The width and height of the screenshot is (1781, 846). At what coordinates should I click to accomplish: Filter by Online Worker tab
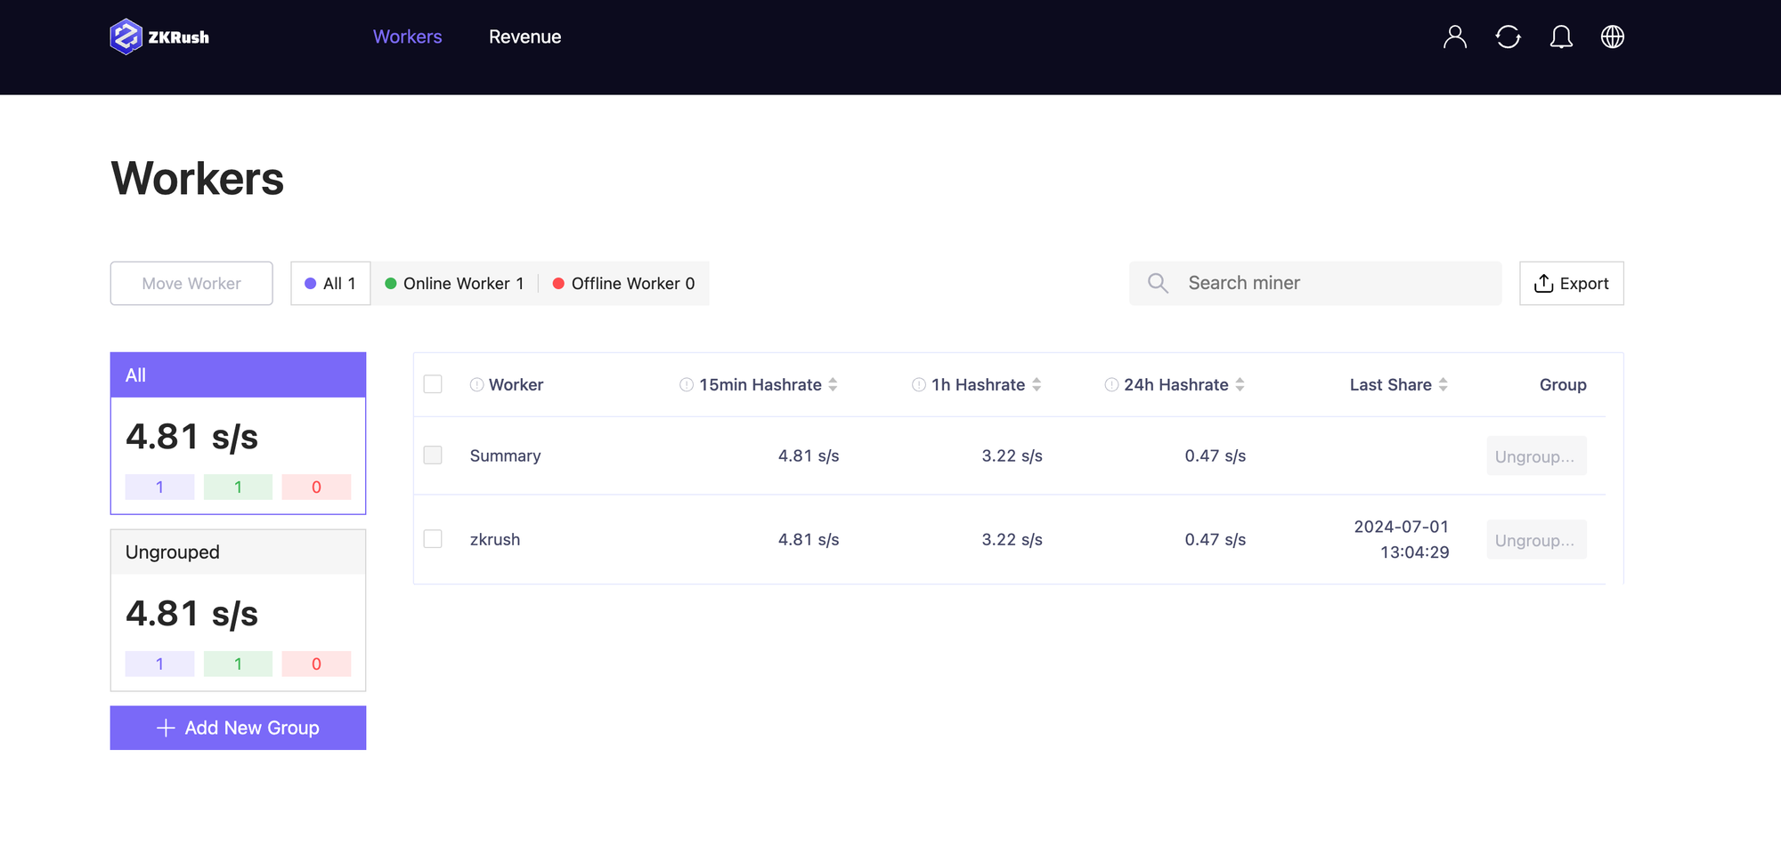tap(454, 284)
